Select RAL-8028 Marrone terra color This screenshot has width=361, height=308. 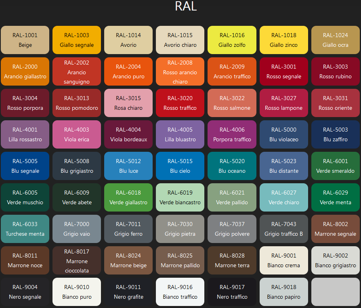pyautogui.click(x=232, y=260)
